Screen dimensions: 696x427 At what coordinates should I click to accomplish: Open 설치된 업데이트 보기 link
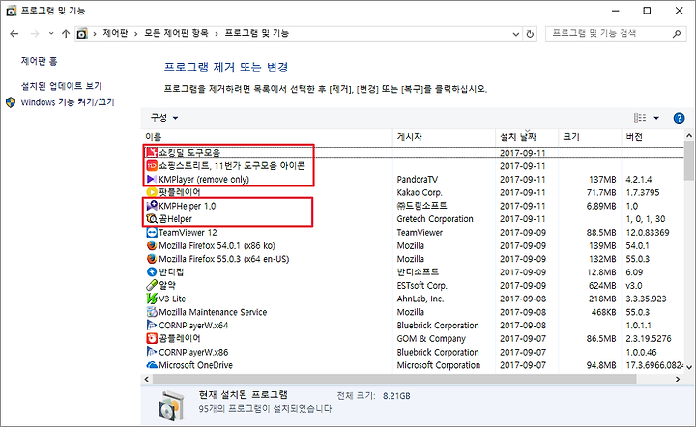[61, 86]
